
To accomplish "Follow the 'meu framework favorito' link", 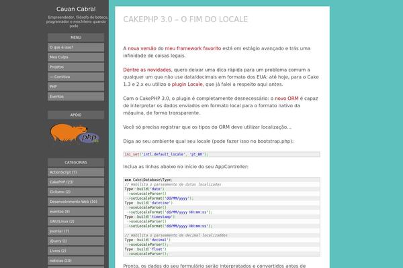I will pos(193,48).
